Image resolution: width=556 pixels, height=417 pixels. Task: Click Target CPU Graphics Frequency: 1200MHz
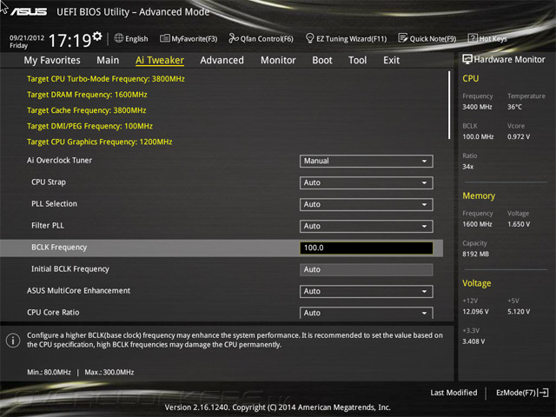coord(100,142)
